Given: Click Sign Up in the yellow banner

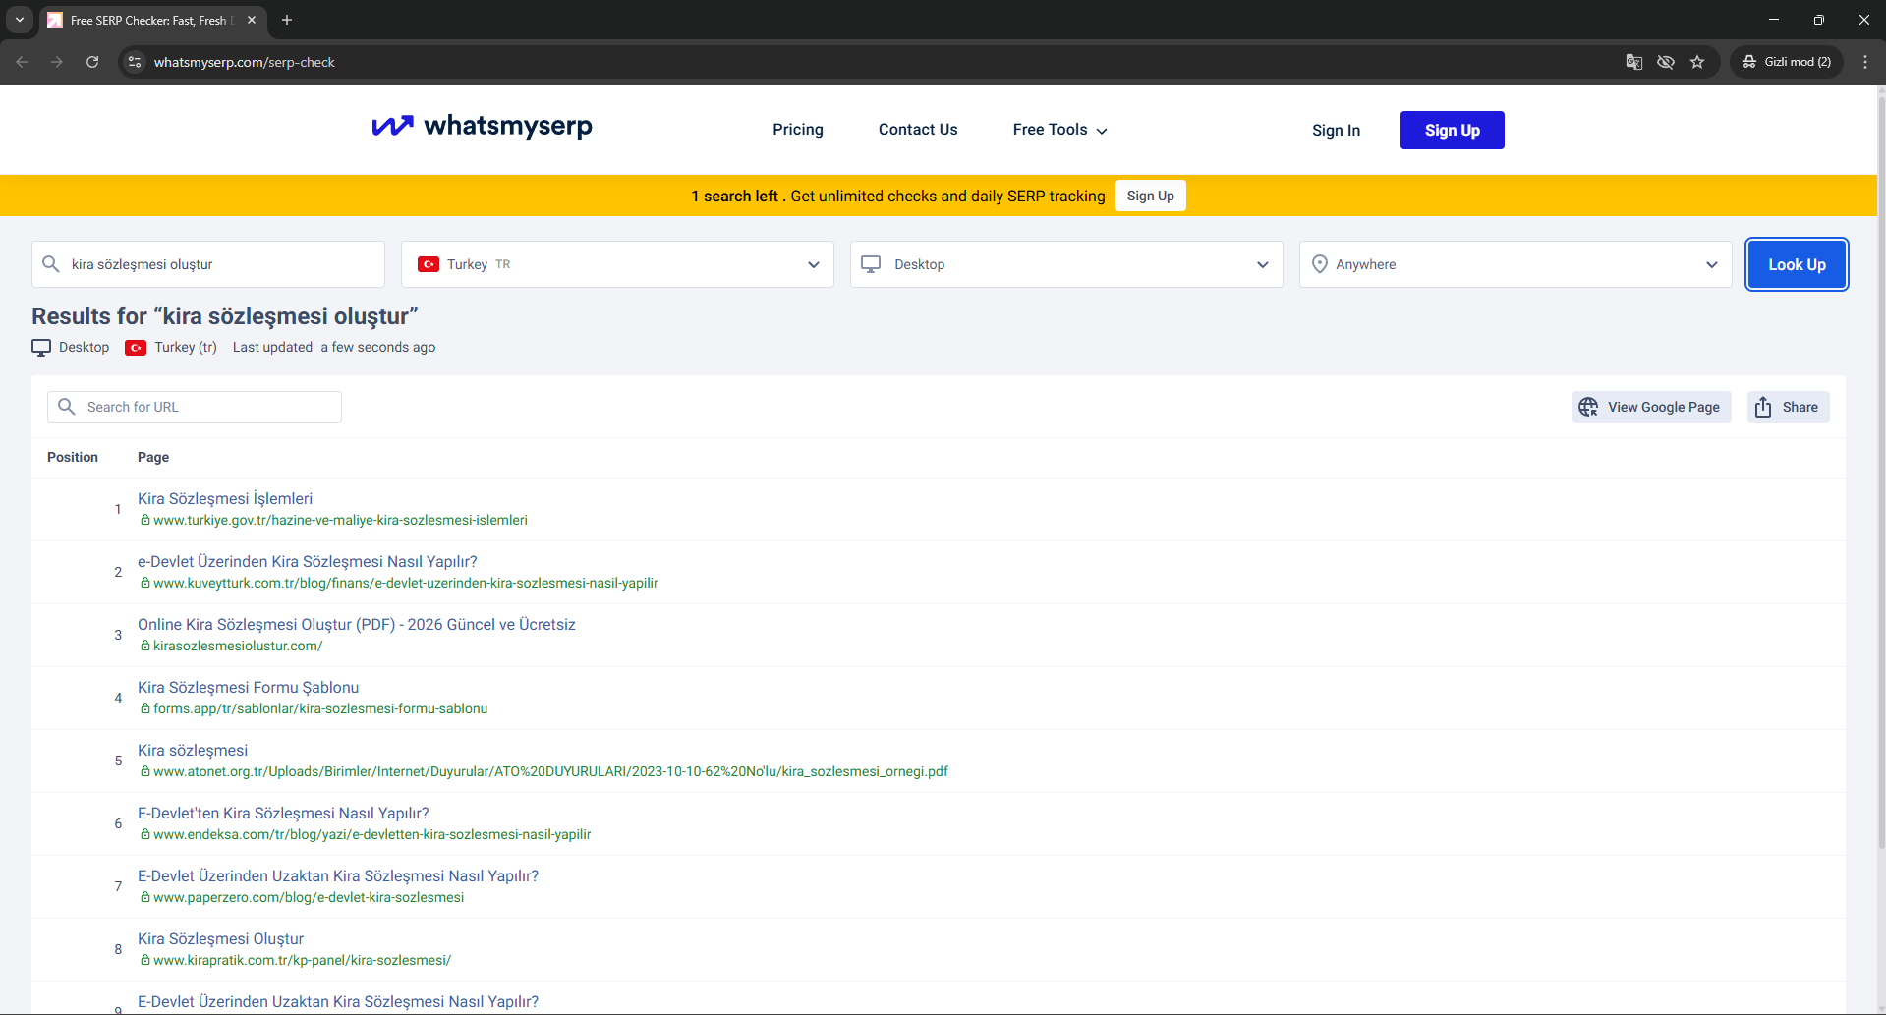Looking at the screenshot, I should pos(1151,196).
